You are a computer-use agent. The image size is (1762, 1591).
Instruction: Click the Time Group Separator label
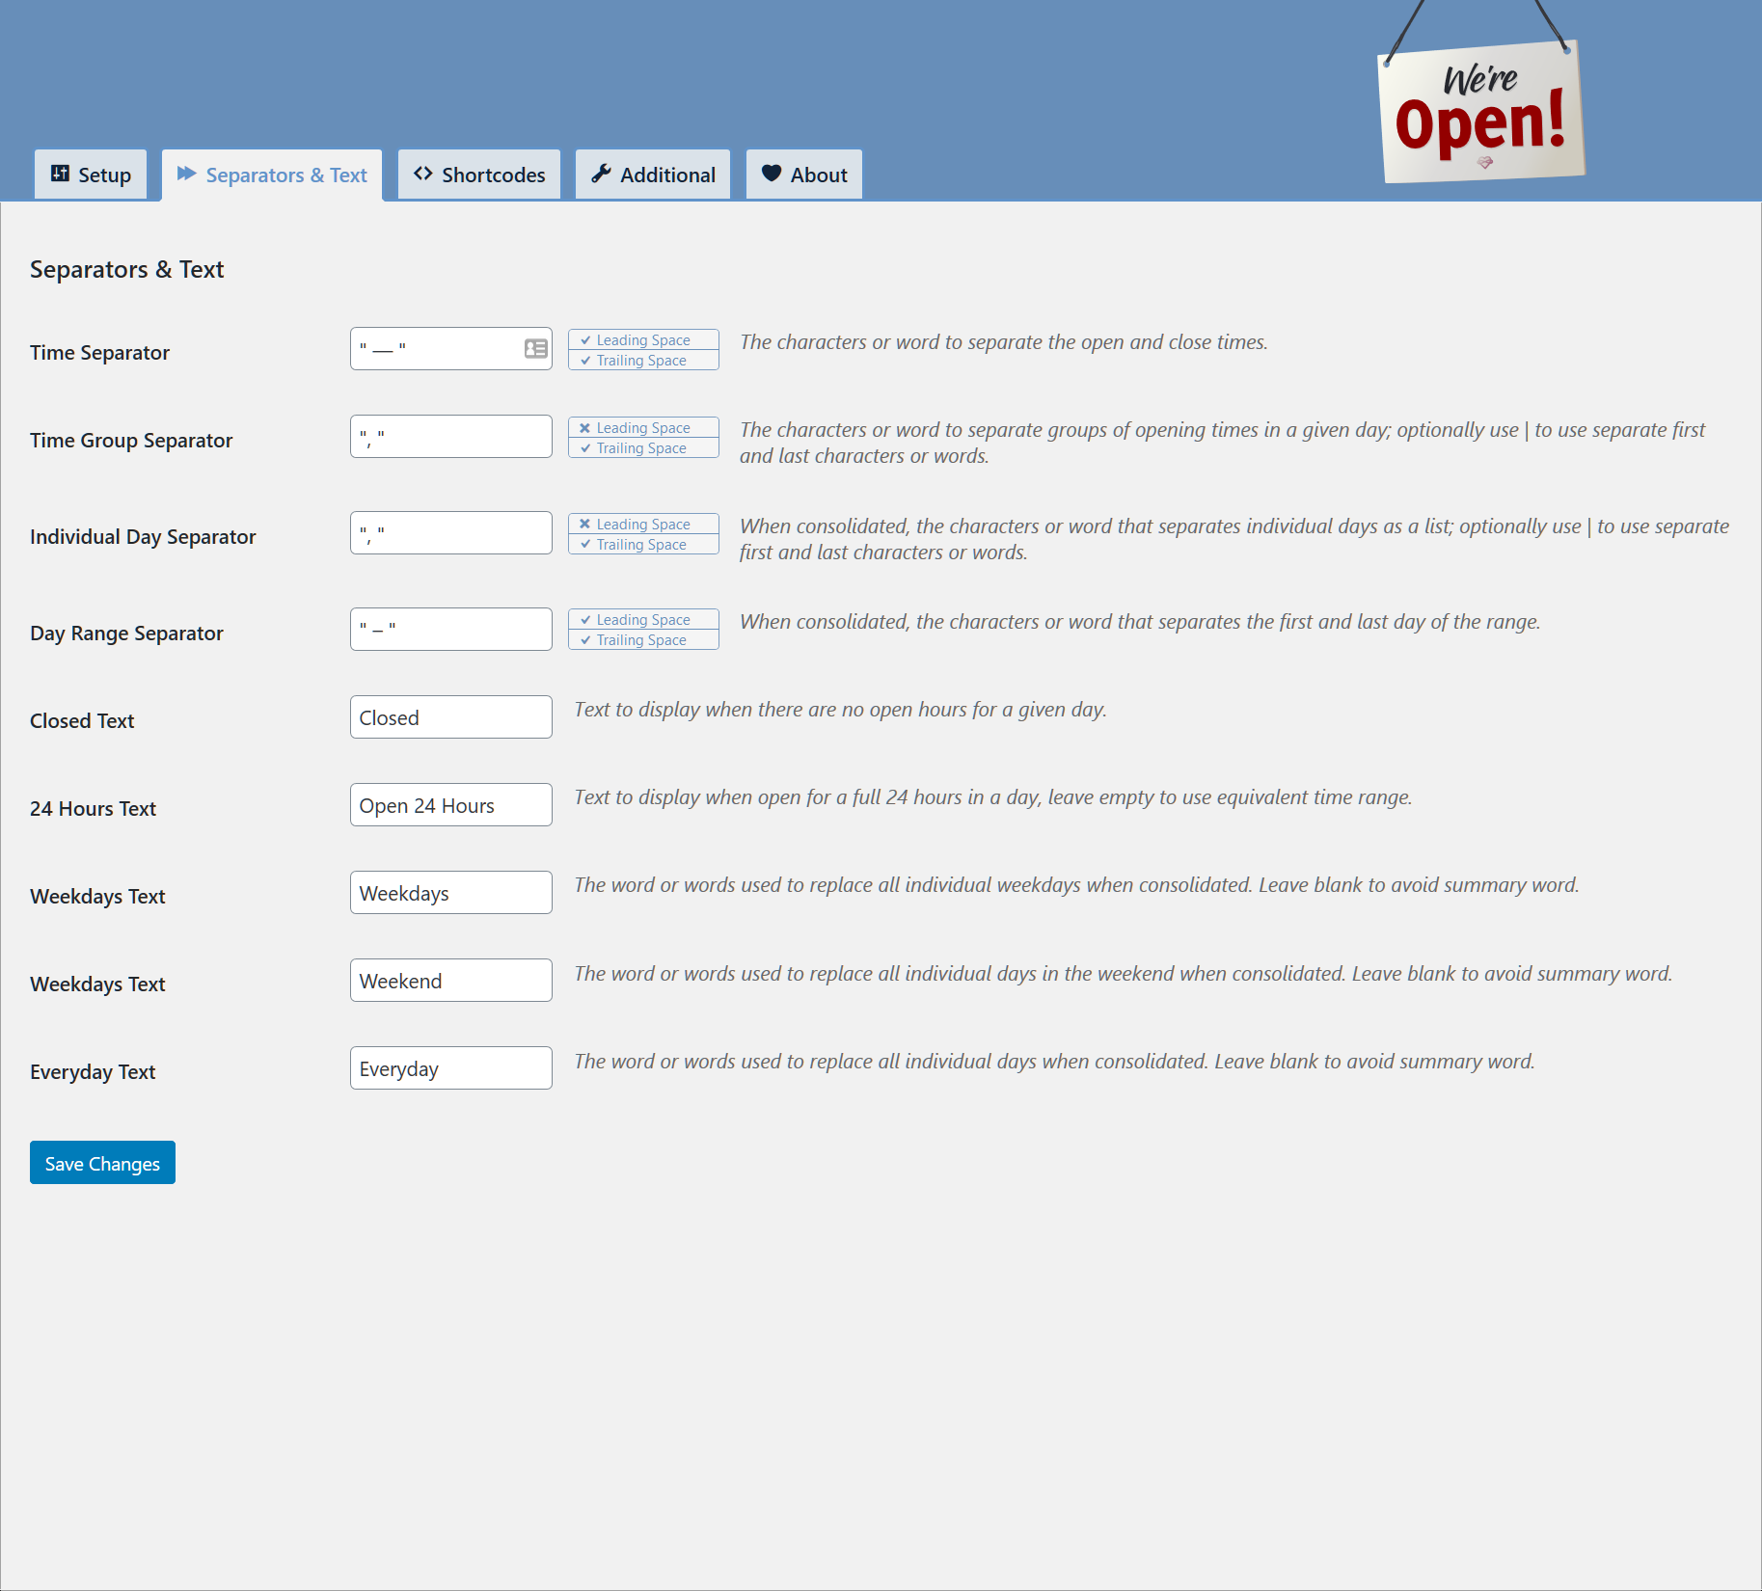[131, 440]
